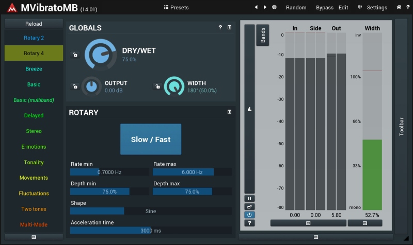Click the Width meter bar

click(x=372, y=121)
